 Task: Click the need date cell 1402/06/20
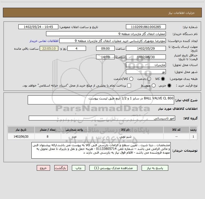click(x=21, y=136)
